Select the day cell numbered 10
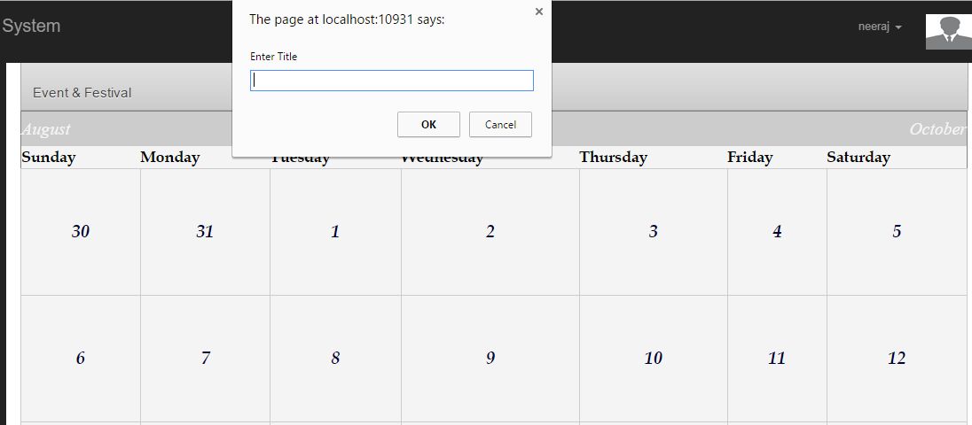The width and height of the screenshot is (972, 425). [x=654, y=359]
